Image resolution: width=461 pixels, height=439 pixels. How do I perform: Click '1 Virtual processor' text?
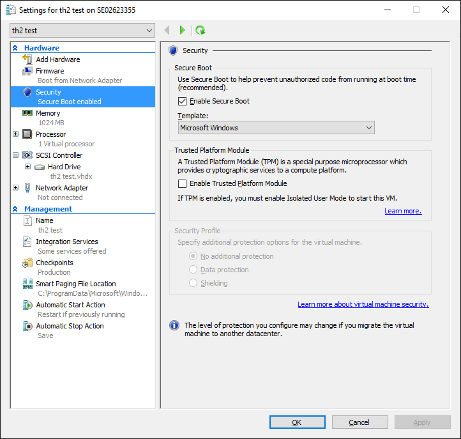coord(66,144)
